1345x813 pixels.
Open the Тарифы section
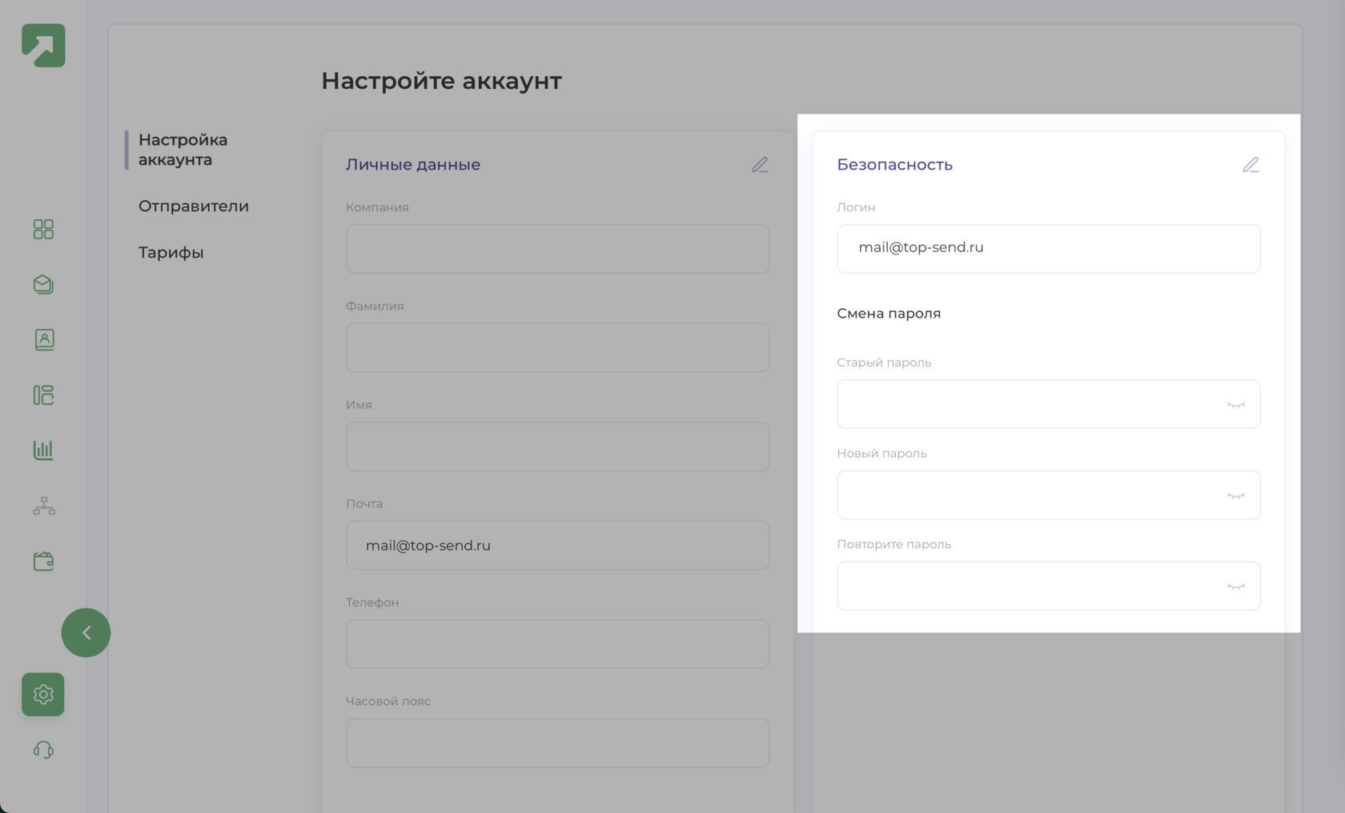point(171,253)
